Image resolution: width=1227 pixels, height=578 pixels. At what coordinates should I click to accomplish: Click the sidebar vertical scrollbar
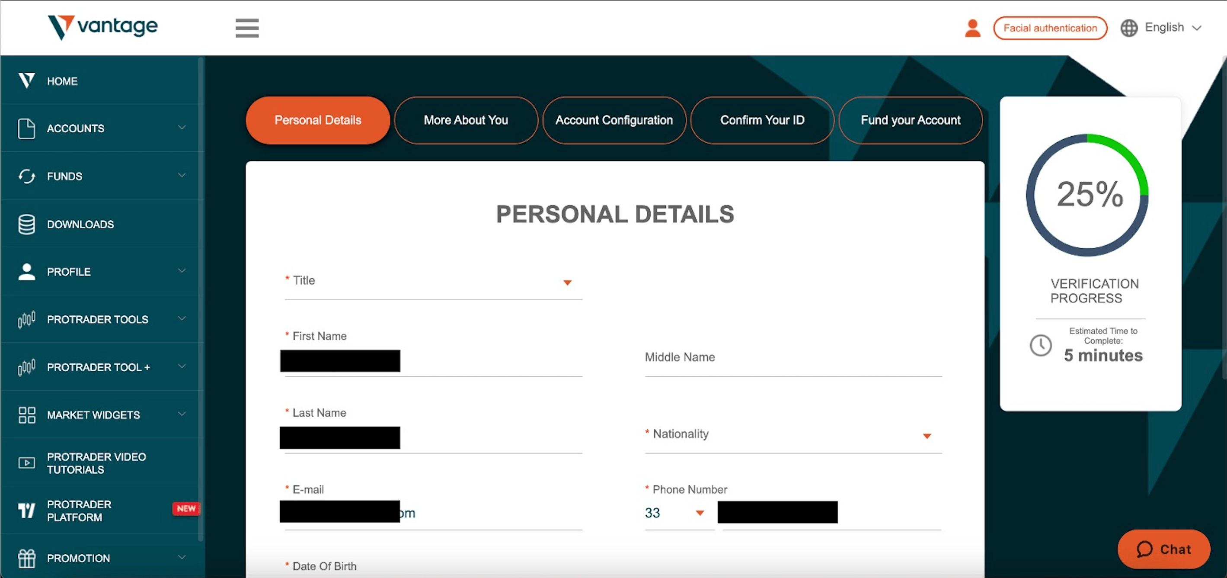(x=201, y=300)
